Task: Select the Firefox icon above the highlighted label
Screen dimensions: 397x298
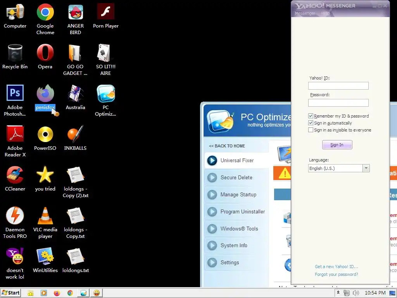Action: 45,94
